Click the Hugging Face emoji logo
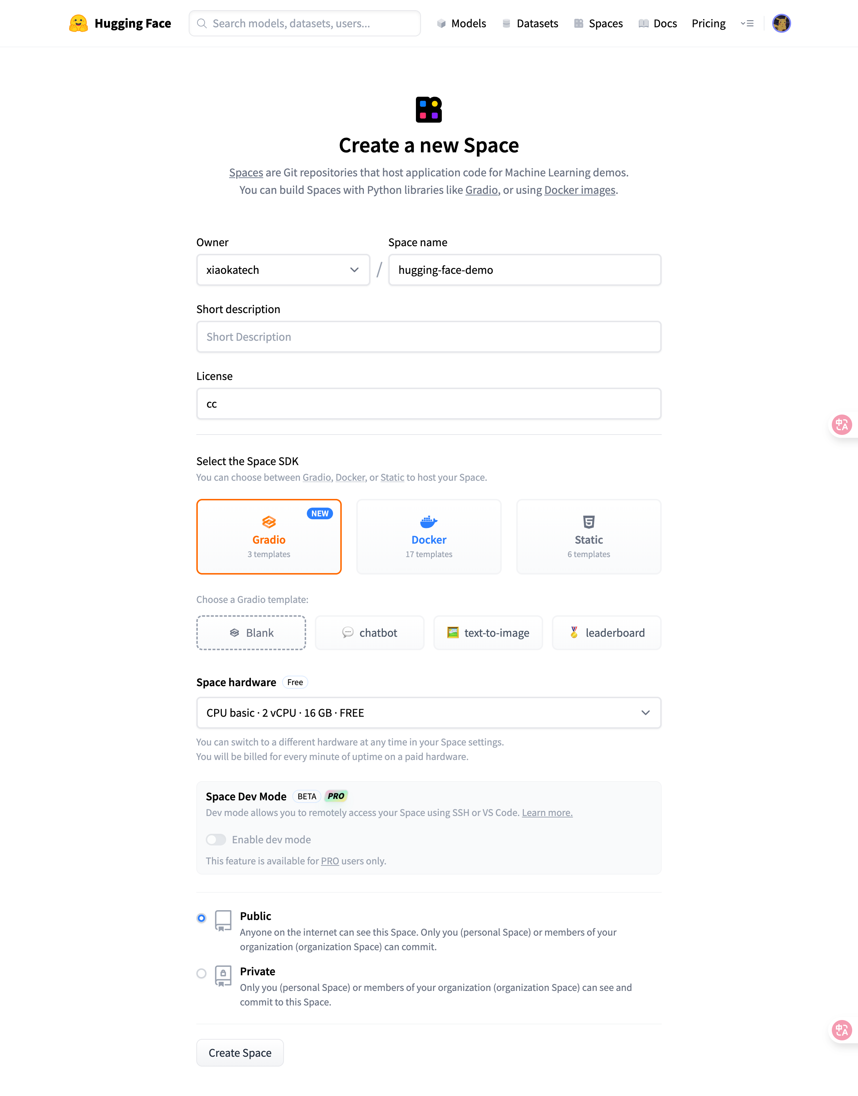Screen dimensions: 858x1096 click(x=79, y=23)
